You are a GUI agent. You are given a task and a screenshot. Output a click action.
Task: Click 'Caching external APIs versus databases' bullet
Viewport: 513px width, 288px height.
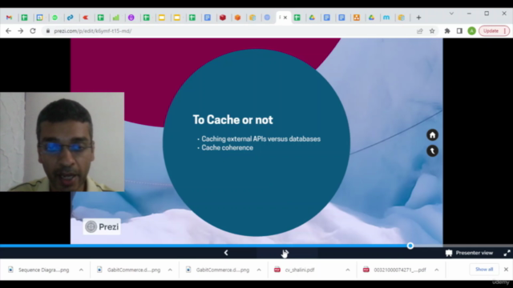coord(261,138)
